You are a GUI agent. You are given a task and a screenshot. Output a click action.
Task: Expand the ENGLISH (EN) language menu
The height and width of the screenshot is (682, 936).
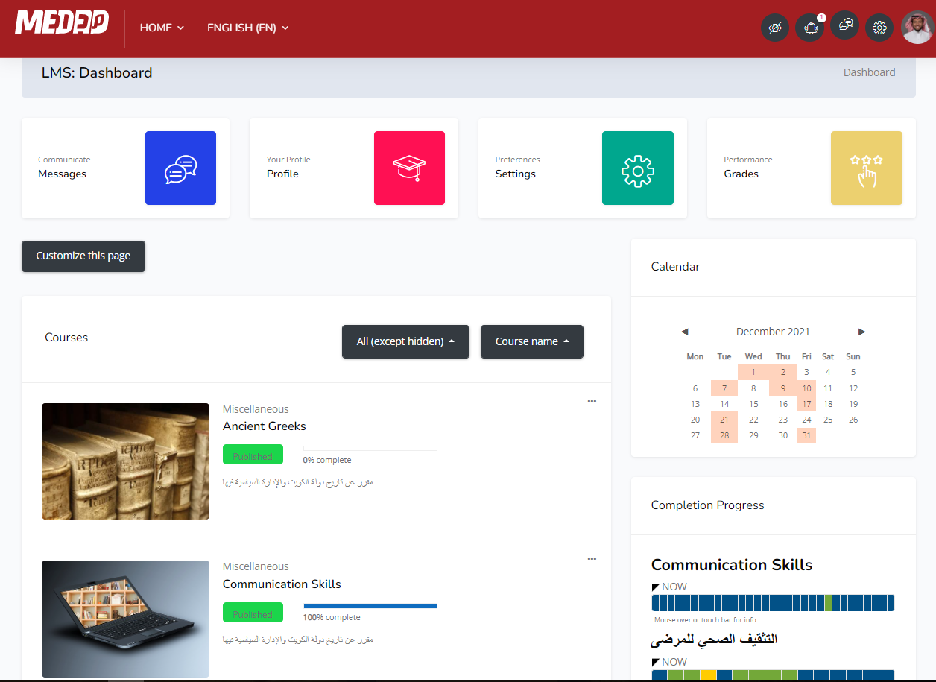247,28
